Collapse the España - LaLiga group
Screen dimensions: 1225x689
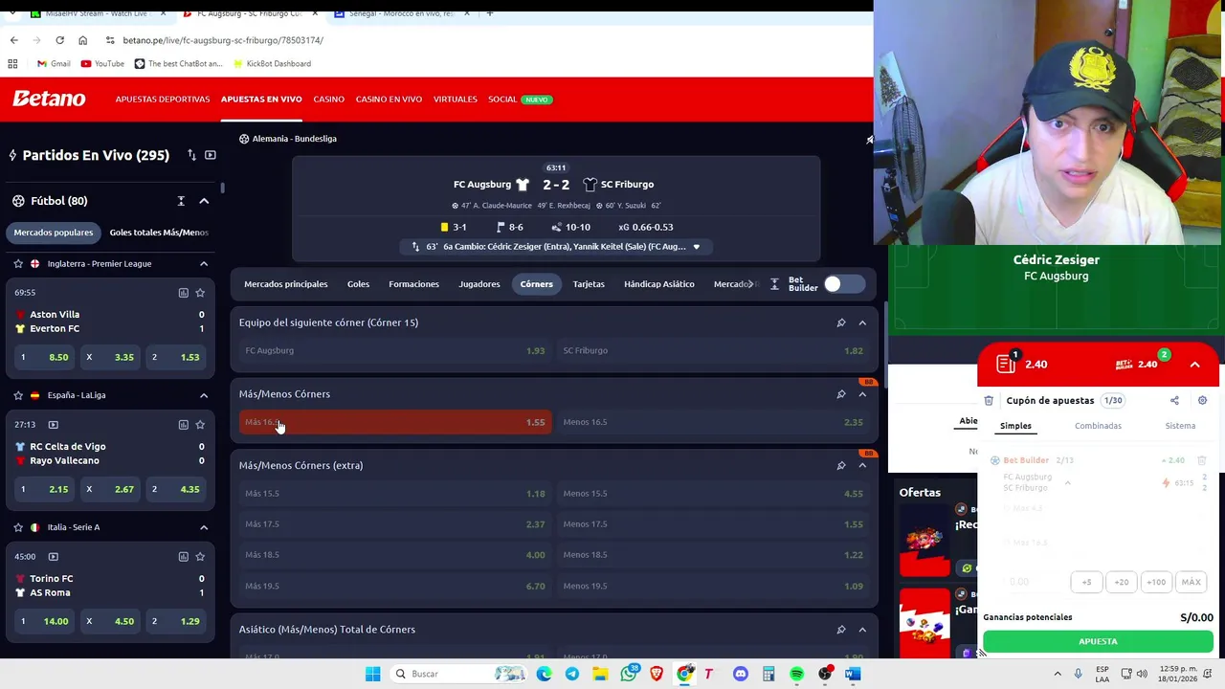204,395
